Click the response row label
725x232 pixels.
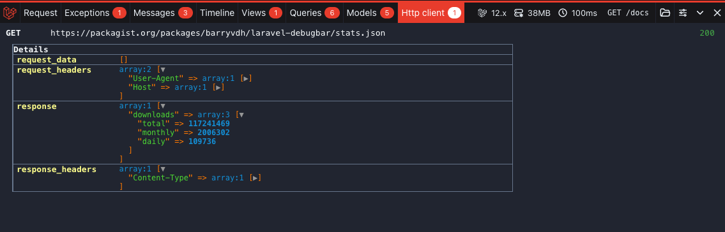pyautogui.click(x=36, y=106)
